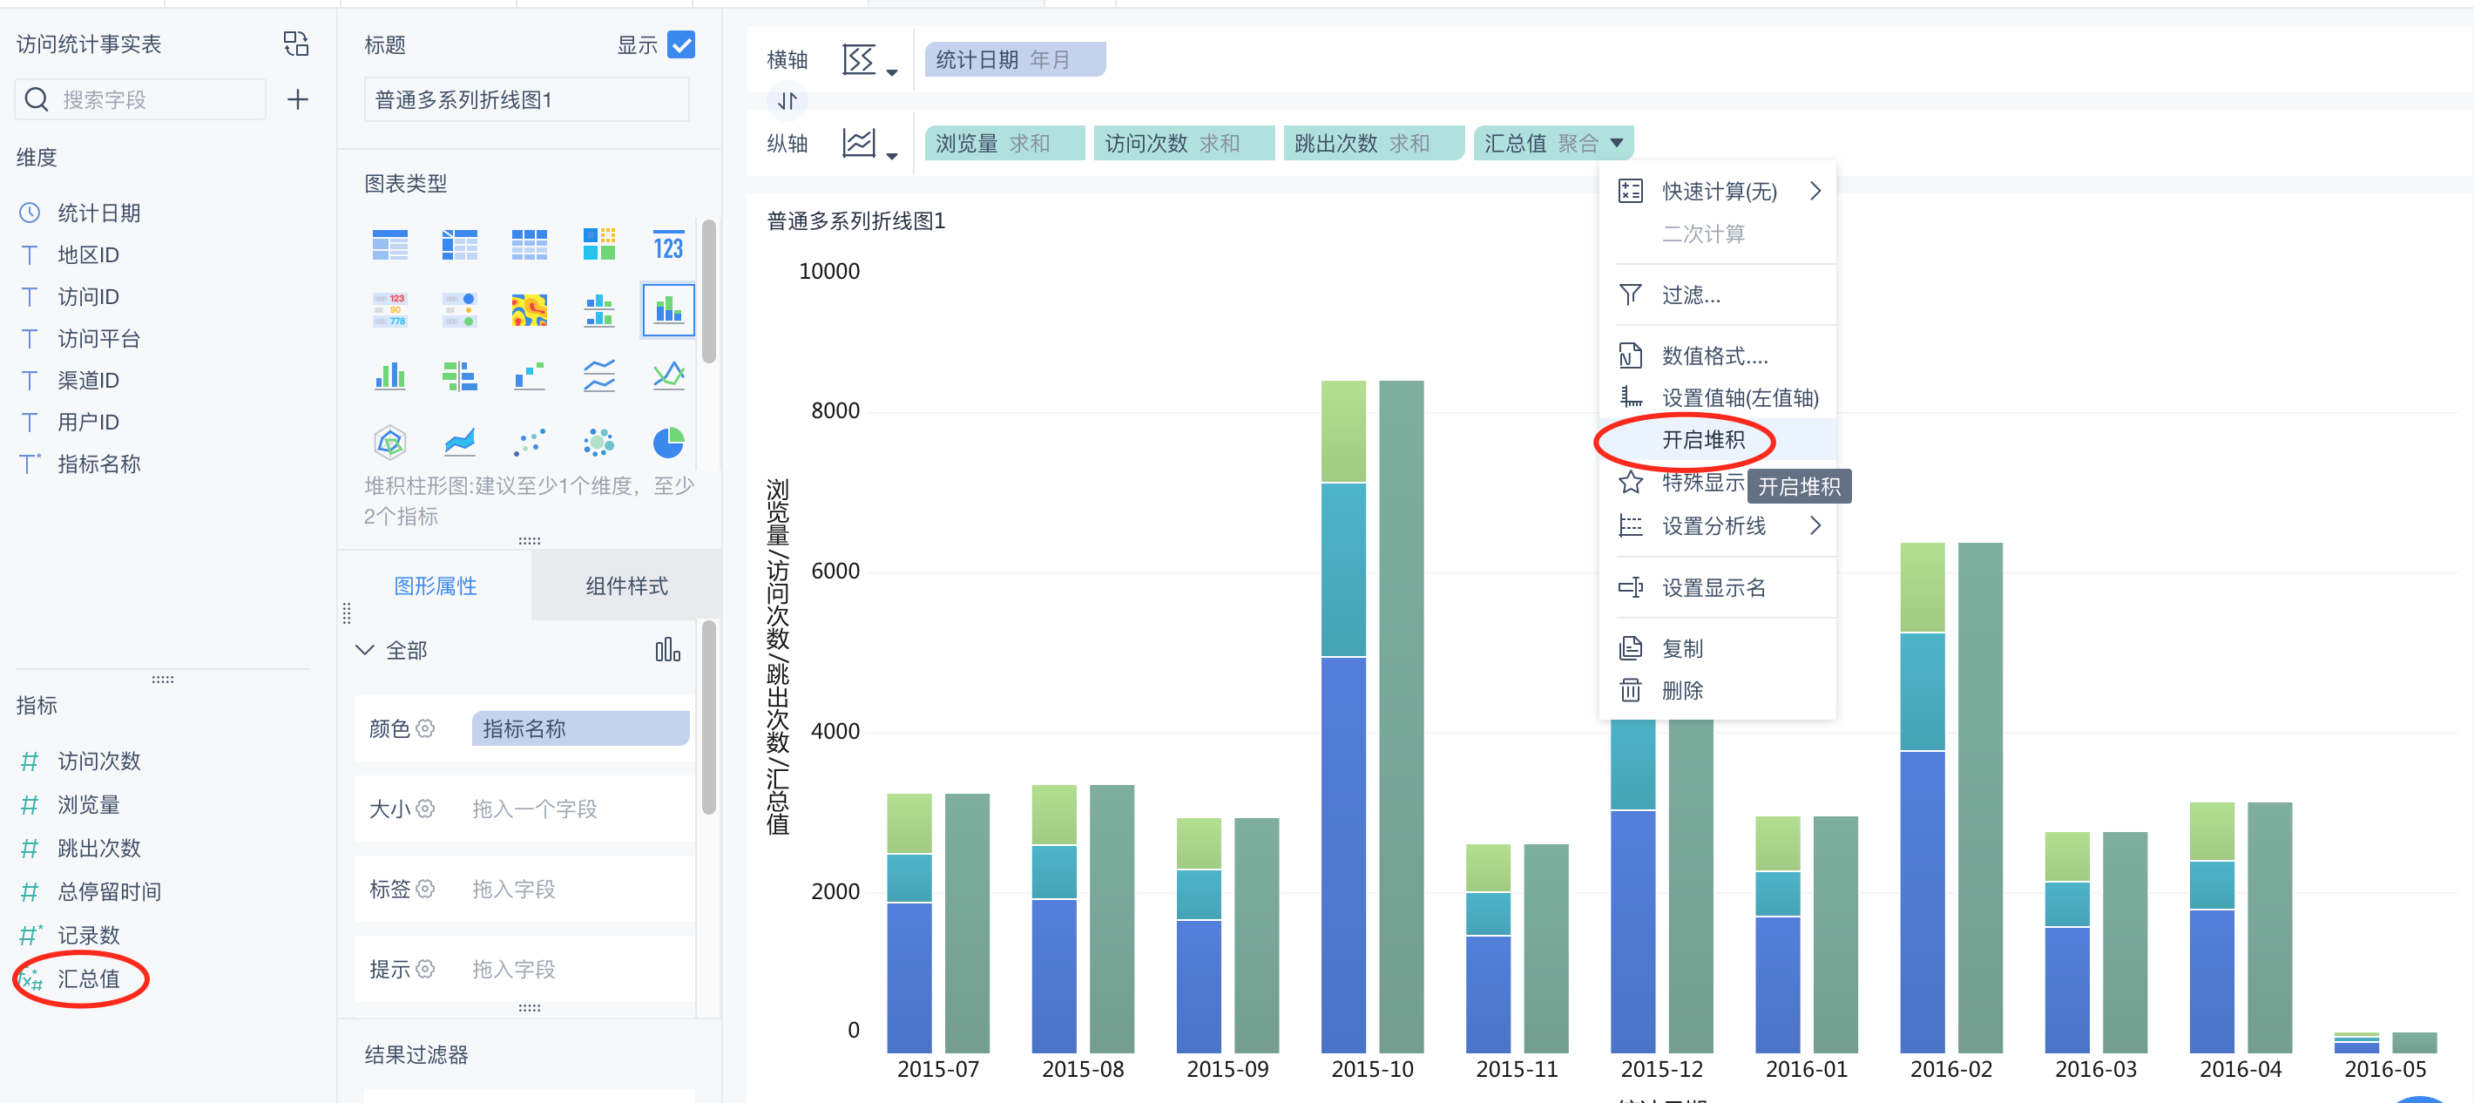The image size is (2474, 1103).
Task: Select the area chart type
Action: coord(459,442)
